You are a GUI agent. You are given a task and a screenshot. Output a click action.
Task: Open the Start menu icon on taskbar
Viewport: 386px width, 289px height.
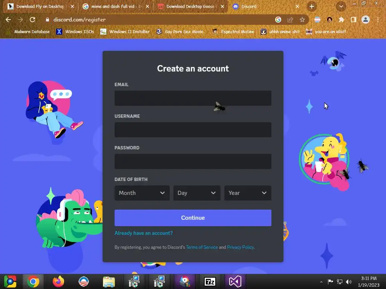click(10, 281)
